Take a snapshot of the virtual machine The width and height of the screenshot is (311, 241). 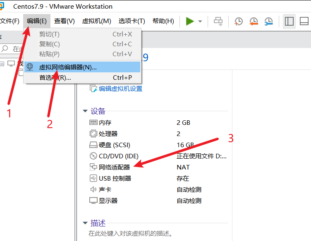click(238, 21)
